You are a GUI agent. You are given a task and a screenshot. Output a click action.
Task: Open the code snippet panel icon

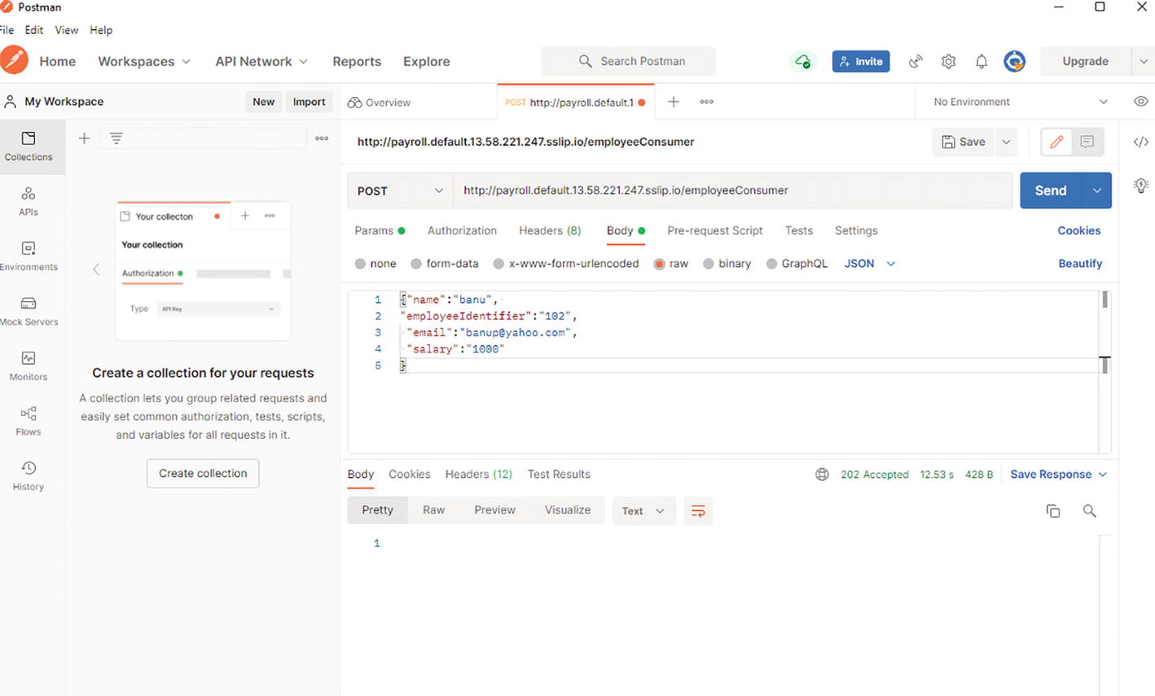1140,142
